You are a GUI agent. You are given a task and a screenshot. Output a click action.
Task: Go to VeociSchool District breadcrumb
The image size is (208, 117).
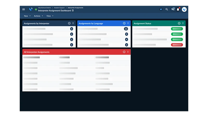[x=44, y=8]
